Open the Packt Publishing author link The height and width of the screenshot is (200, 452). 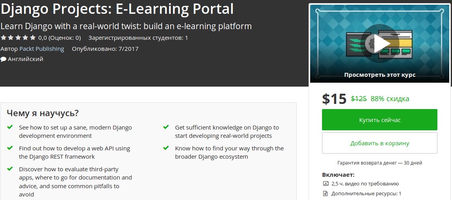pos(41,49)
